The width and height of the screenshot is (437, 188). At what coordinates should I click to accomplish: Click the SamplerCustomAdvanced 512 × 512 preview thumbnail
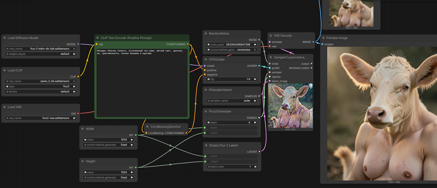[290, 105]
